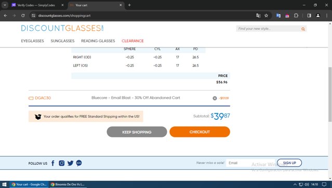This screenshot has width=332, height=188.
Task: Click the $56.96 price value
Action: 222,82
